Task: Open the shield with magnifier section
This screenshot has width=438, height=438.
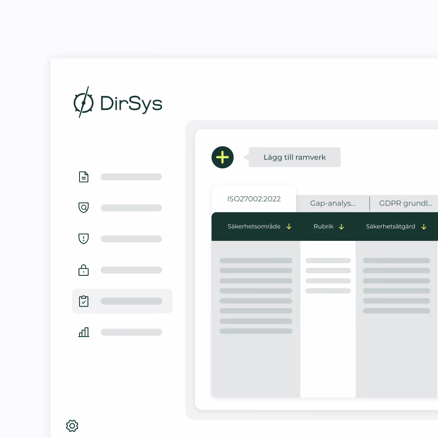Action: point(84,208)
